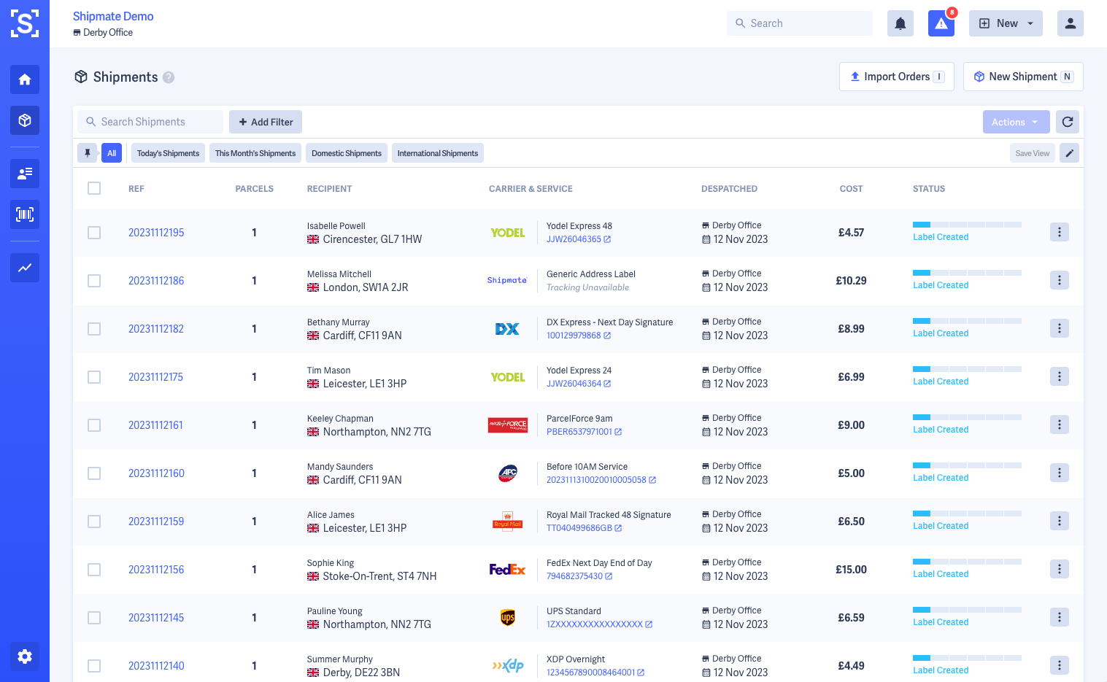Select checkbox for shipment 20231112186
Viewport: 1107px width, 682px height.
(94, 281)
